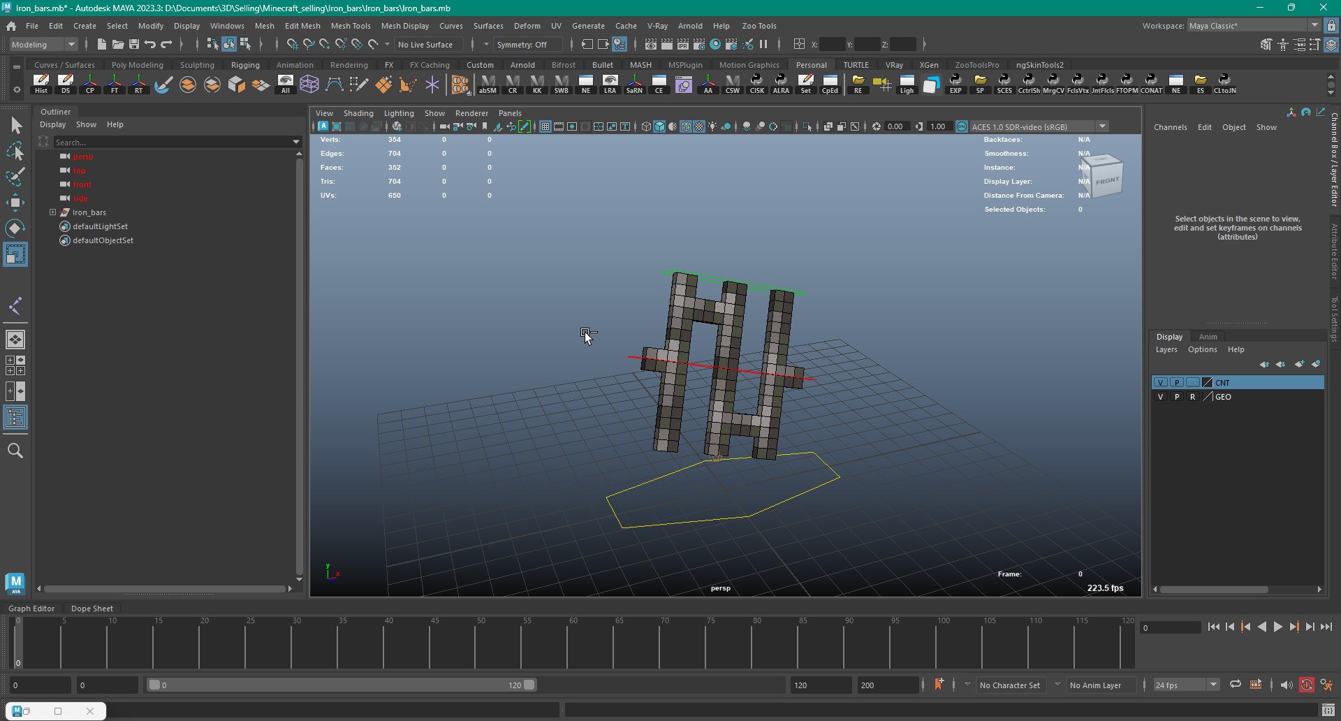This screenshot has height=721, width=1341.
Task: Switch to the Anim layer tab
Action: click(x=1208, y=337)
